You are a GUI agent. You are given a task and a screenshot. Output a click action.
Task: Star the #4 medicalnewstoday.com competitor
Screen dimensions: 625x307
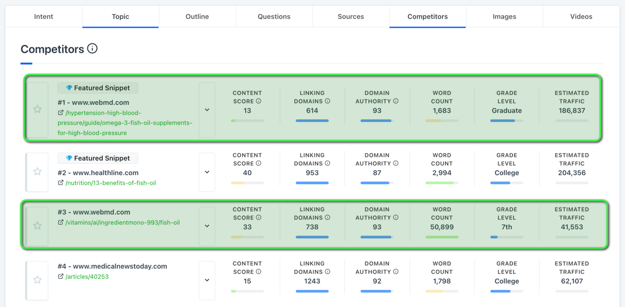tap(37, 279)
